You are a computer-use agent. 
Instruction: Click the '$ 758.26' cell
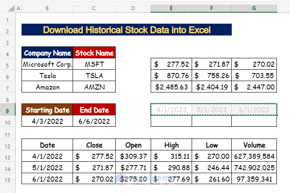[212, 76]
